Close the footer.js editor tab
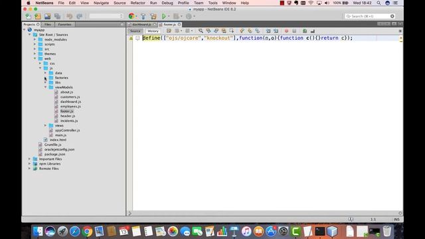Screen dimensions: 425x239 pyautogui.click(x=179, y=25)
